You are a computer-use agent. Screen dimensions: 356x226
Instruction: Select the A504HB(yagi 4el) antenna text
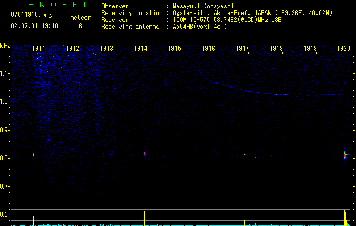point(200,27)
